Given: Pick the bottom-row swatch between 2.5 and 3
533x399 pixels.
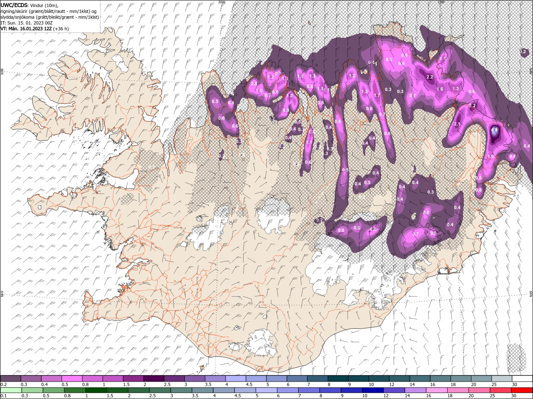Looking at the screenshot, I should [160, 391].
